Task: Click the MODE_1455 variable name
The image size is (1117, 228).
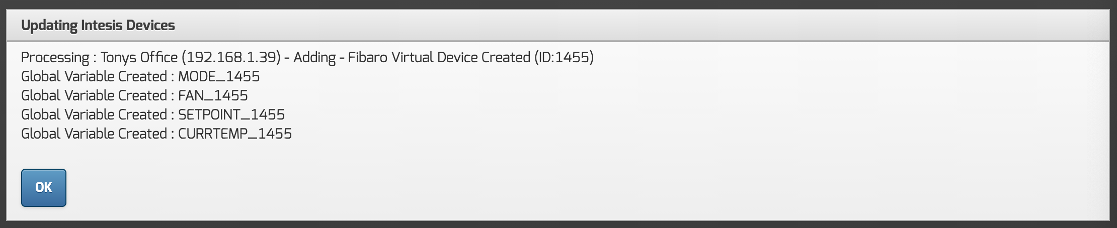Action: pyautogui.click(x=219, y=77)
